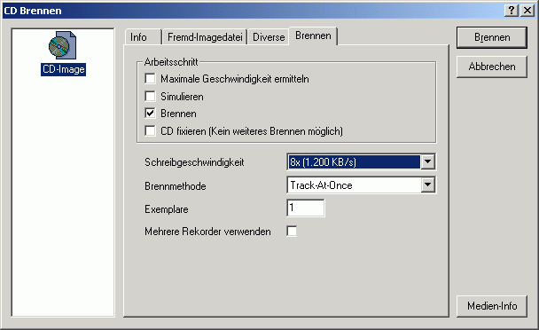The height and width of the screenshot is (330, 539).
Task: Click the Track-At-Once method field
Action: [354, 185]
